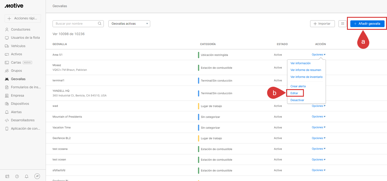Click the notifications bell at sidebar bottom
This screenshot has width=387, height=181.
(x=27, y=176)
